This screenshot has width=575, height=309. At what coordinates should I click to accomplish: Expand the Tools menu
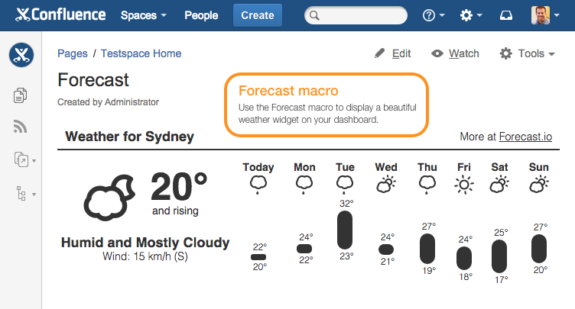[x=527, y=53]
